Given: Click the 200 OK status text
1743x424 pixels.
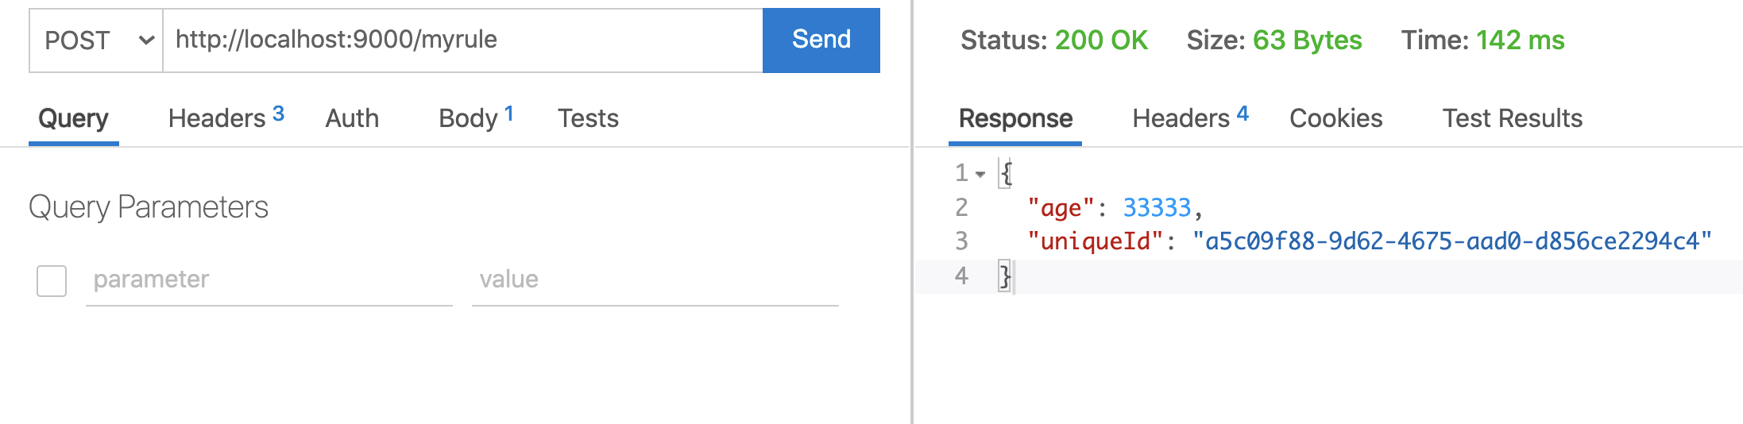Looking at the screenshot, I should [1101, 40].
